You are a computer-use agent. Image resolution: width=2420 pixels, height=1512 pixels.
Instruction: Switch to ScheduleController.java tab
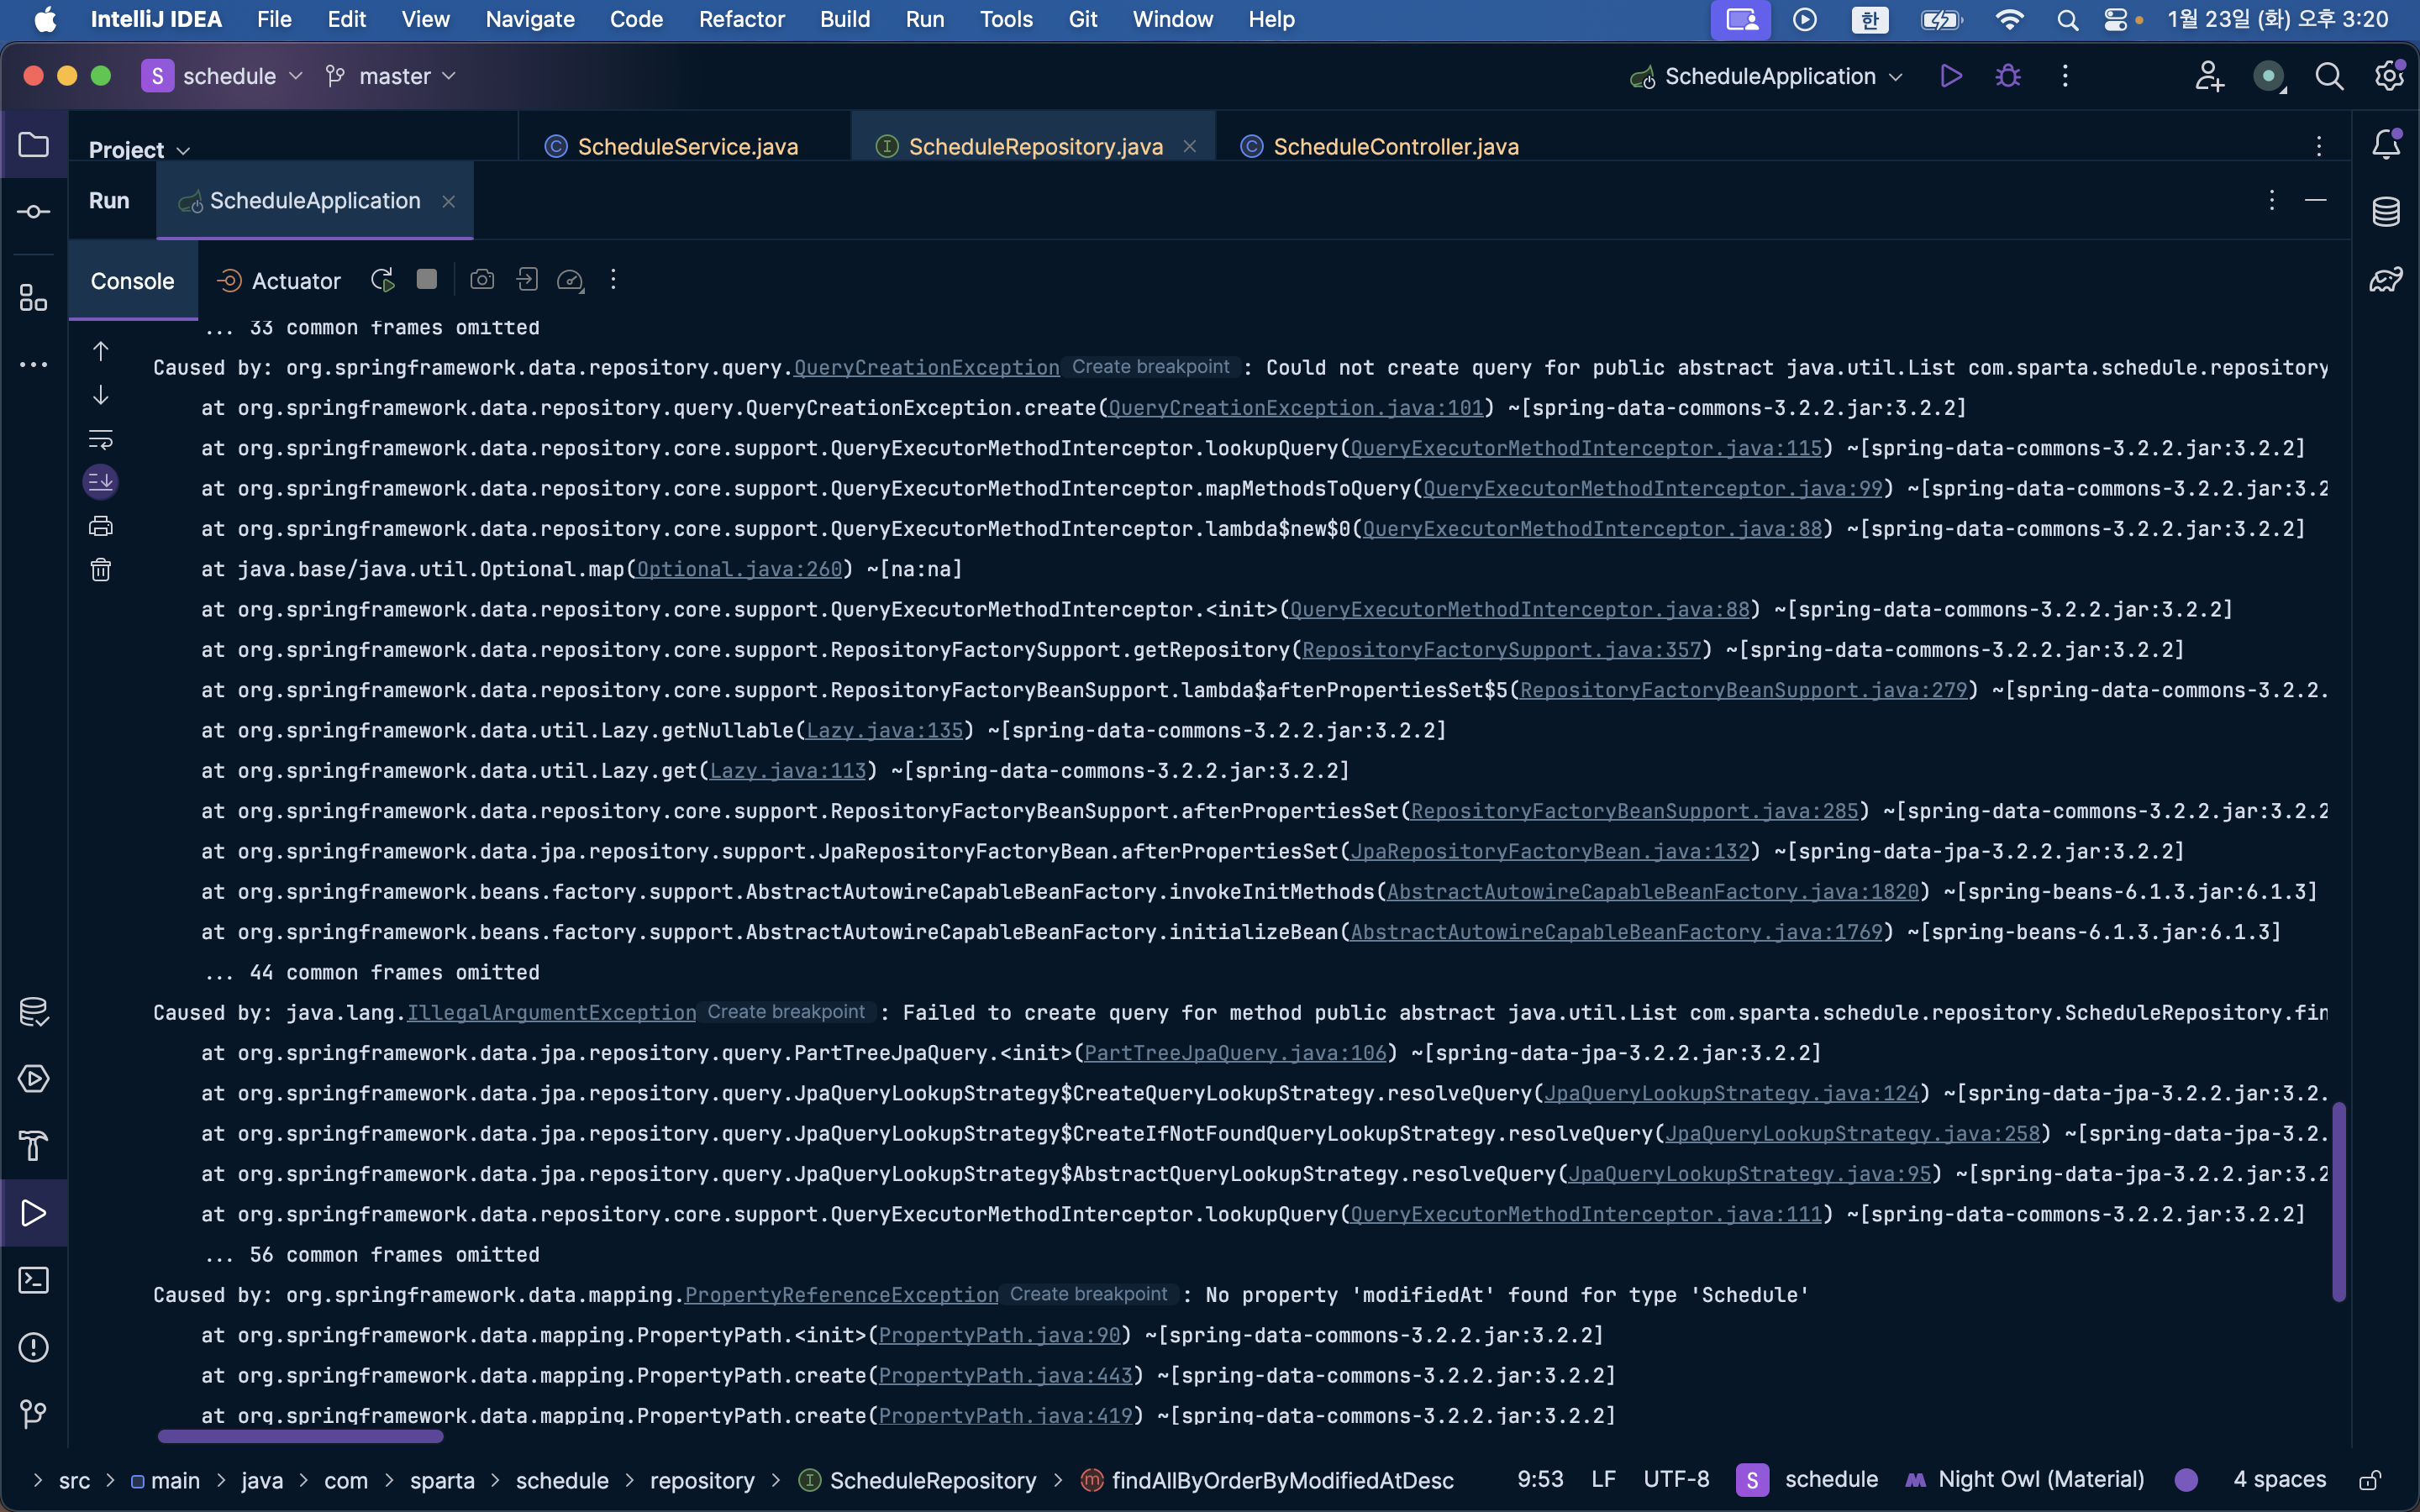pos(1395,147)
